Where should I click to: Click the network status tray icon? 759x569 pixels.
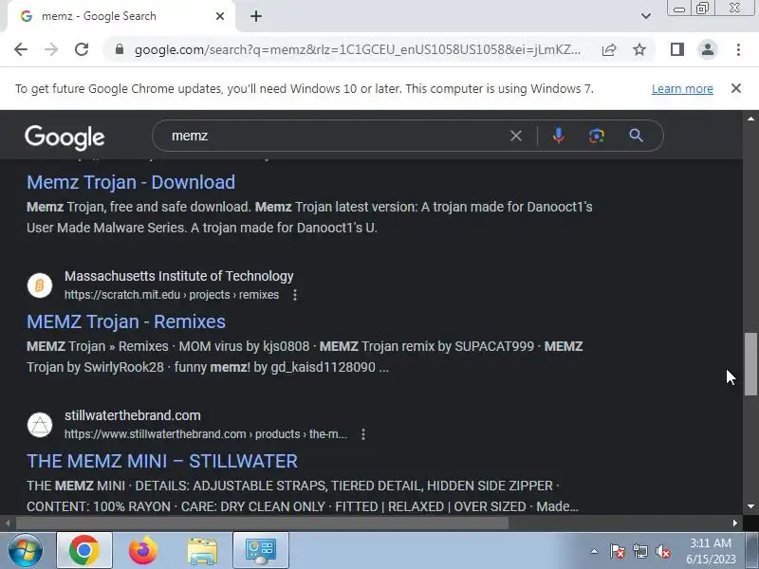pyautogui.click(x=639, y=551)
